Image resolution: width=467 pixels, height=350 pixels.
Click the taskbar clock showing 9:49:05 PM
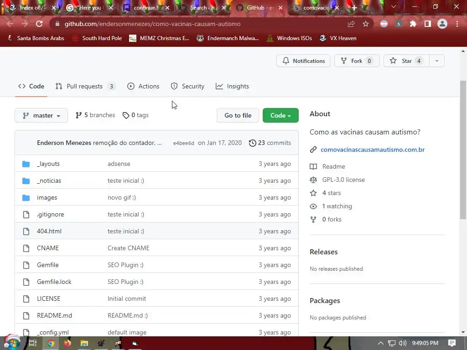point(425,343)
